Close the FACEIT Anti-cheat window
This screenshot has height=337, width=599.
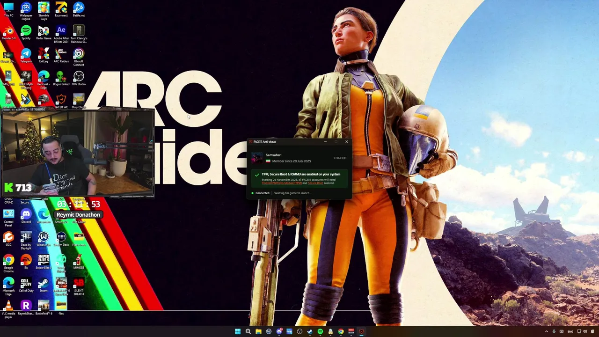tap(346, 142)
